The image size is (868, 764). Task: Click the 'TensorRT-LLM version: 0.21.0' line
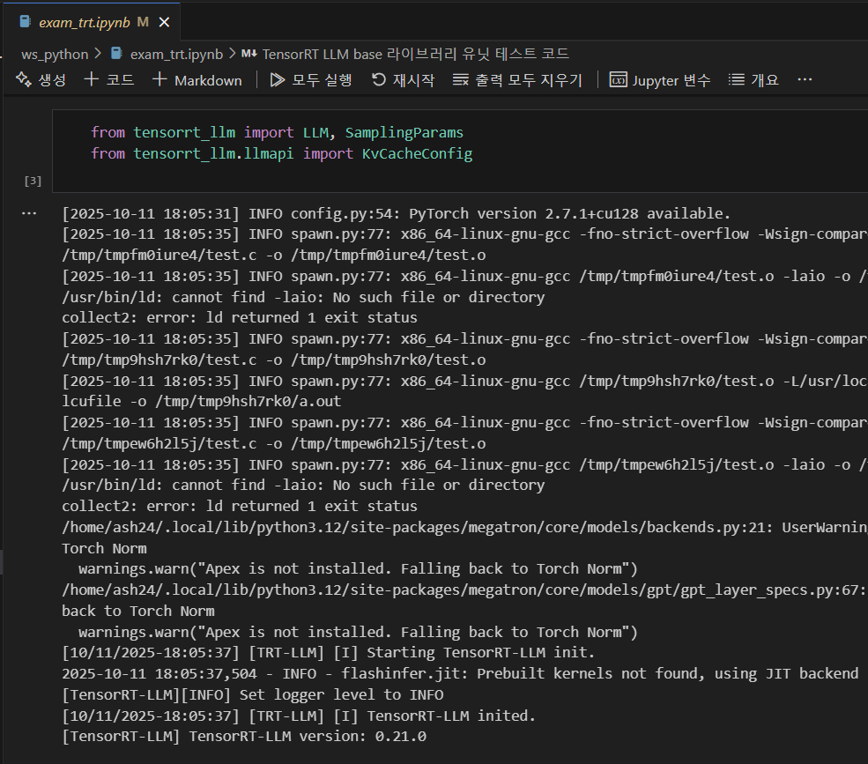point(244,737)
